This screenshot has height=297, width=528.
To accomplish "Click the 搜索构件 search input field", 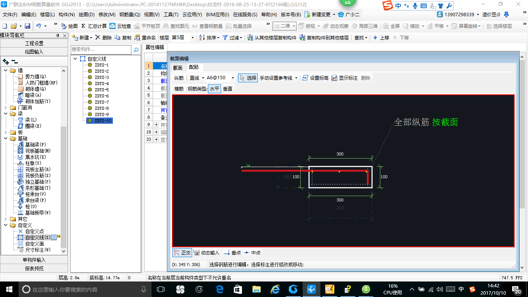I will pos(101,49).
